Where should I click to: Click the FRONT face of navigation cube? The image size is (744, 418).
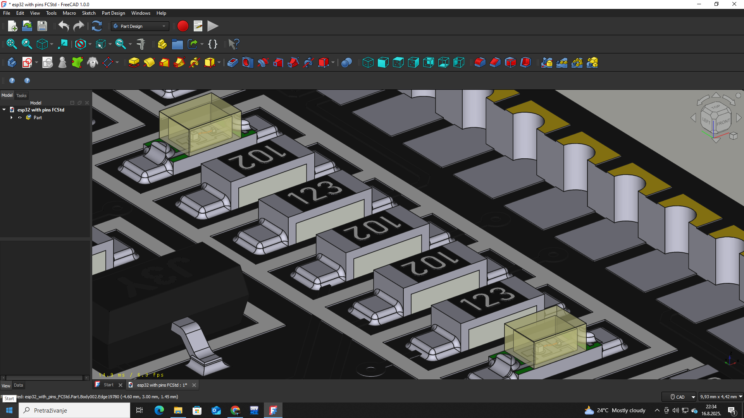[723, 123]
